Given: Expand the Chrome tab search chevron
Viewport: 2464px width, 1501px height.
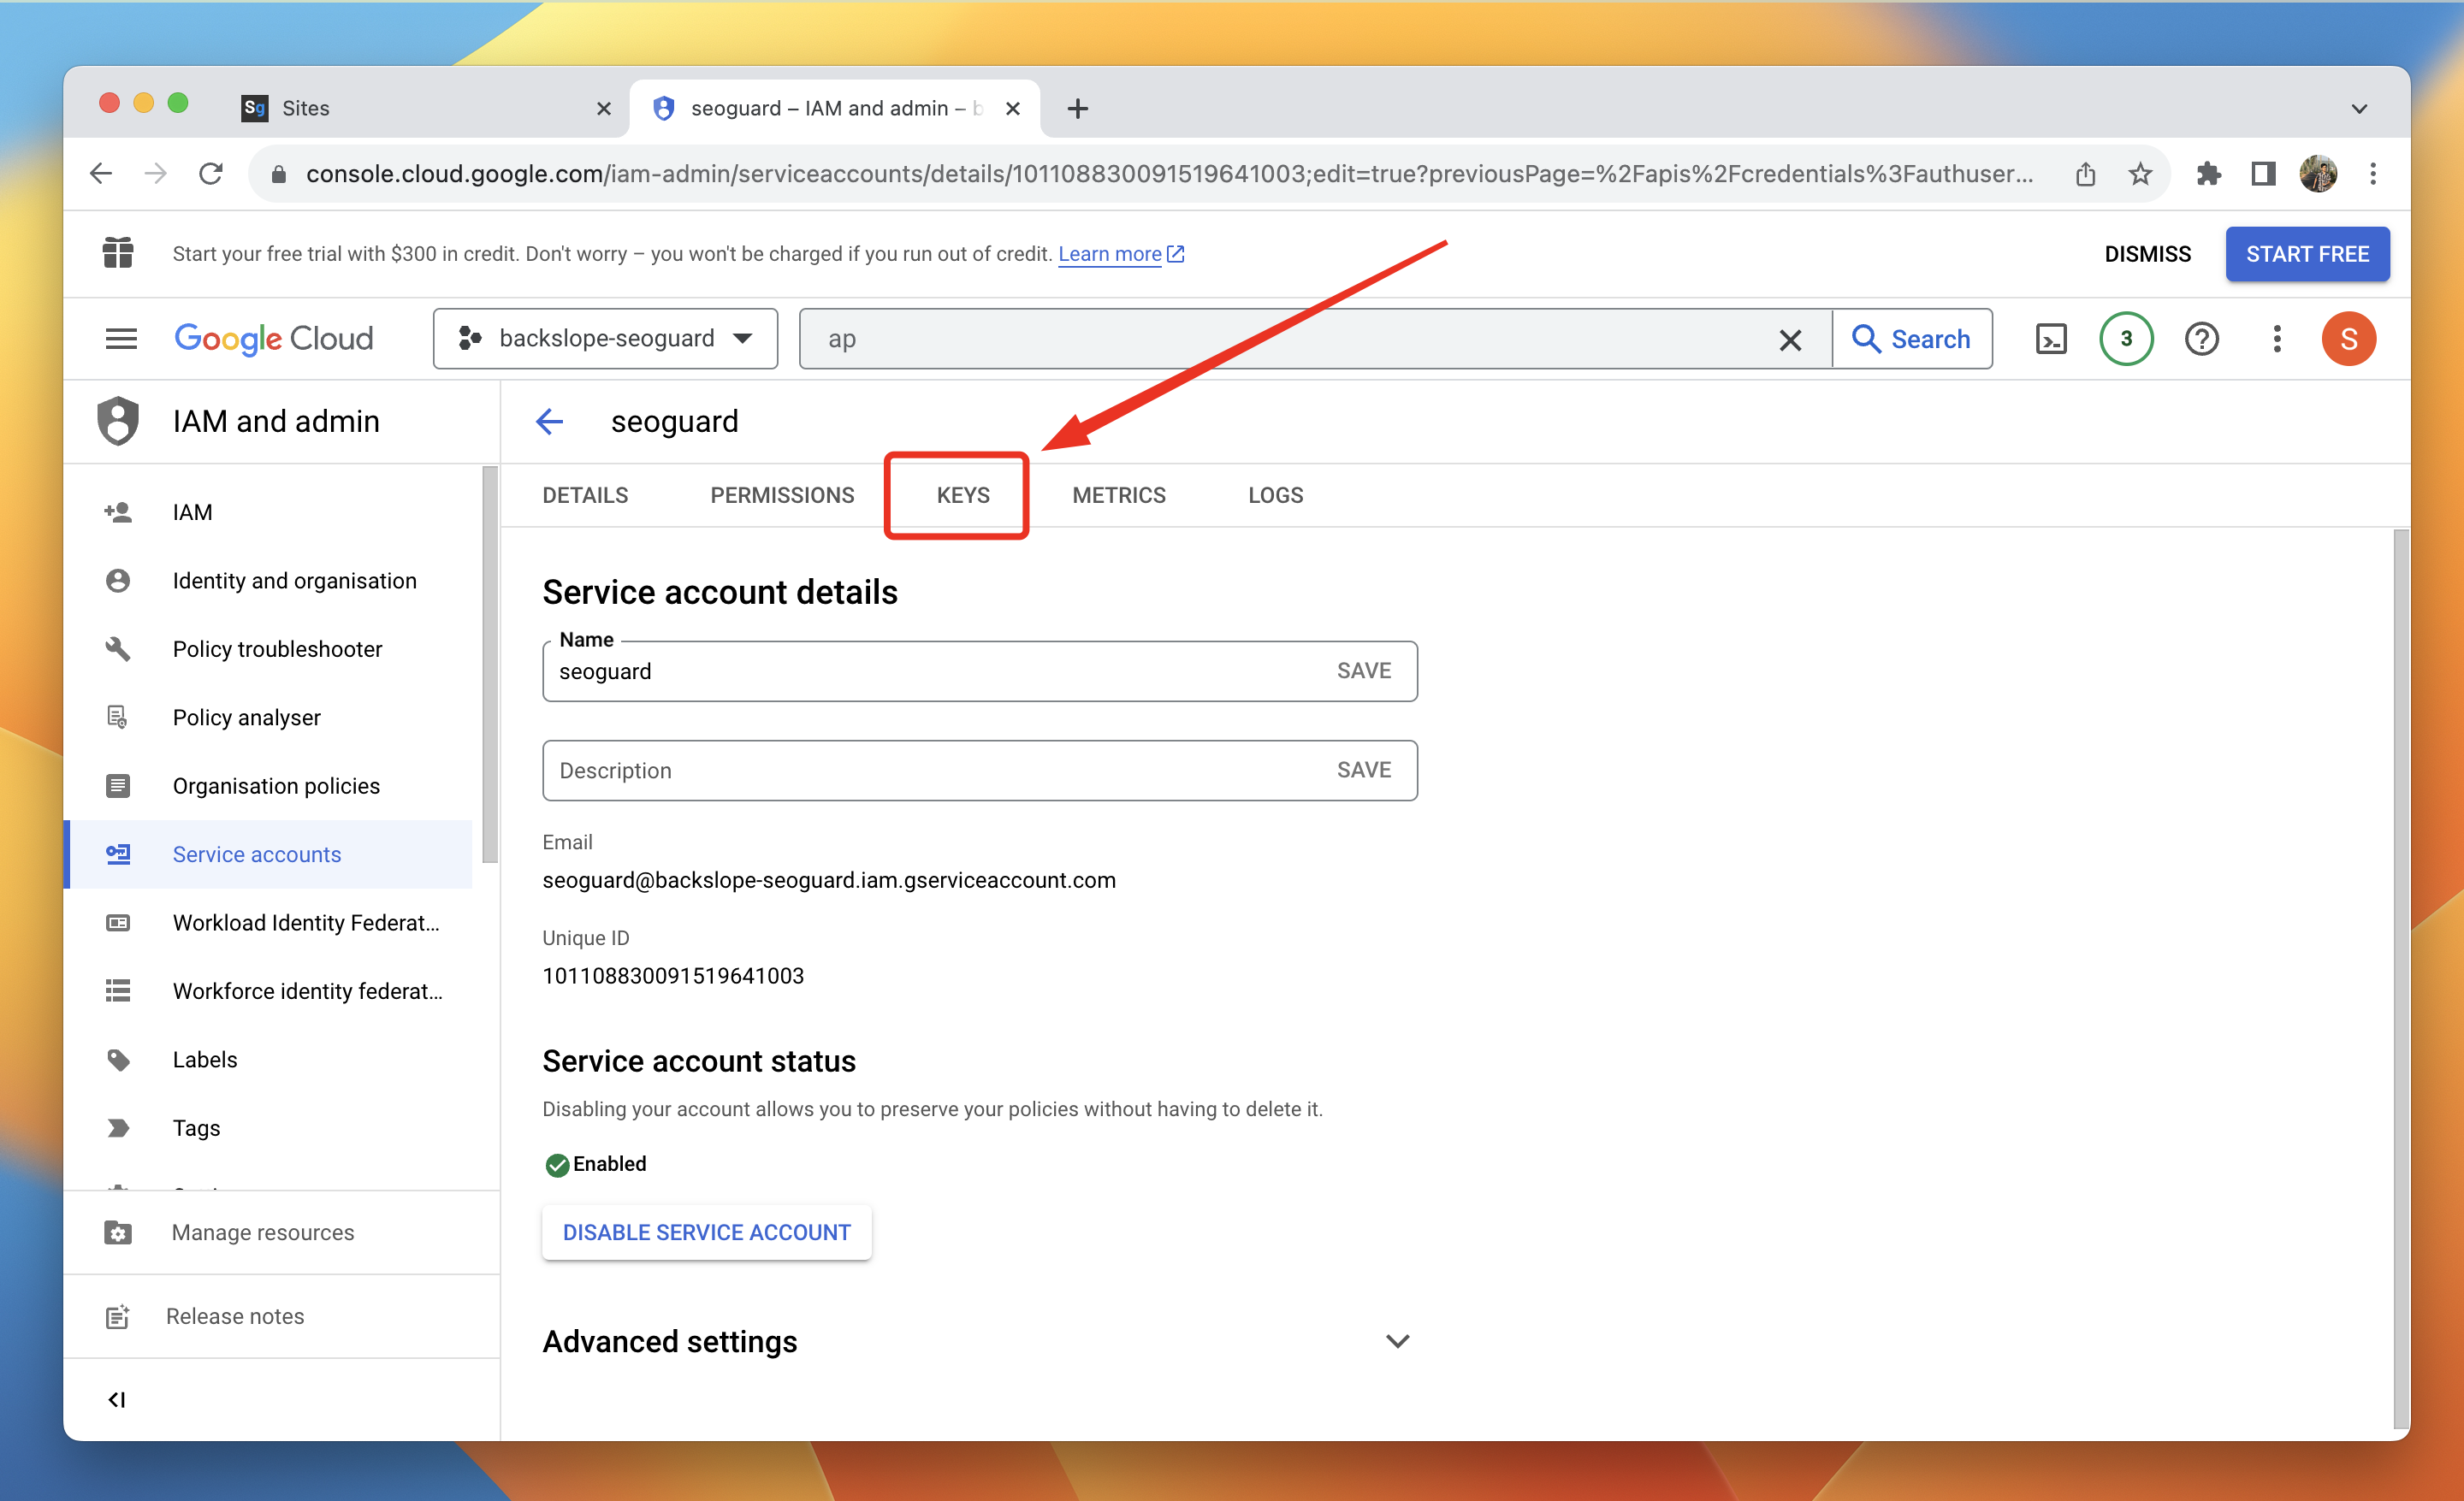Looking at the screenshot, I should pos(2359,108).
